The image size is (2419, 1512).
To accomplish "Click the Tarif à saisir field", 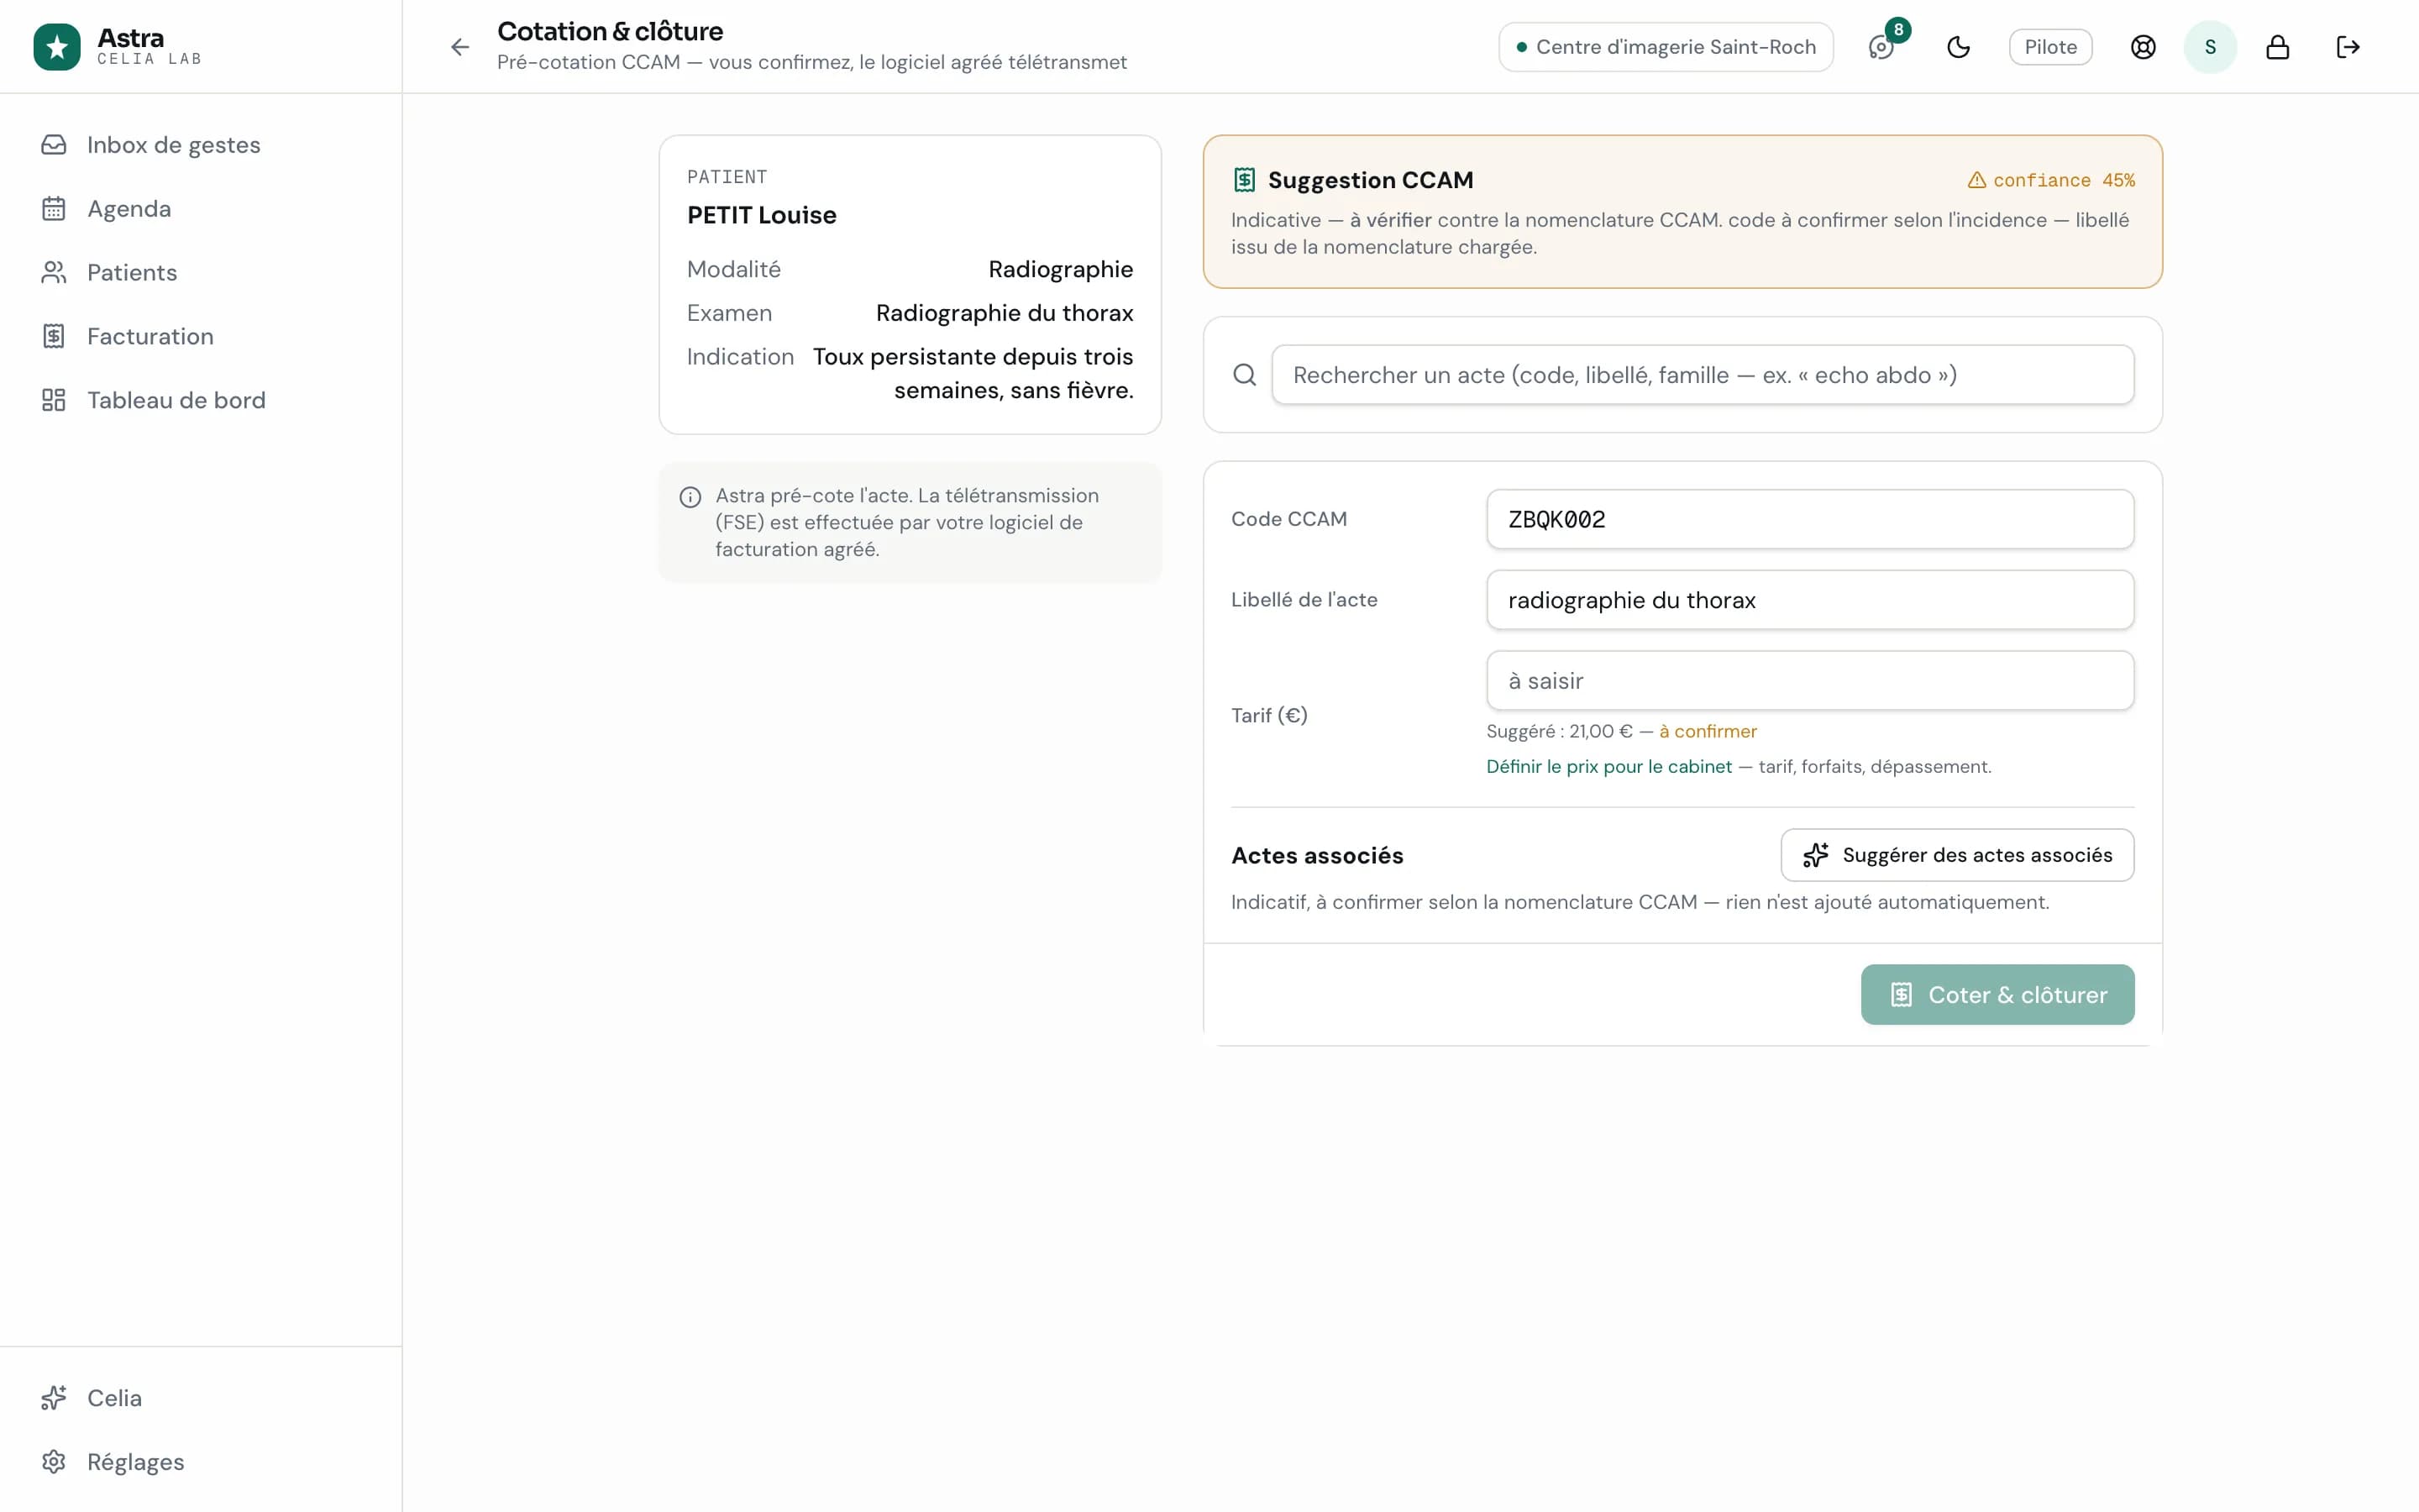I will coord(1809,681).
